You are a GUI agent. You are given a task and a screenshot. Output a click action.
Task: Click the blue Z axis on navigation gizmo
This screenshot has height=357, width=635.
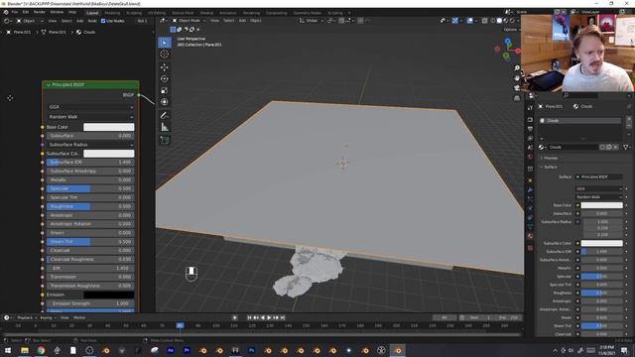pos(508,42)
